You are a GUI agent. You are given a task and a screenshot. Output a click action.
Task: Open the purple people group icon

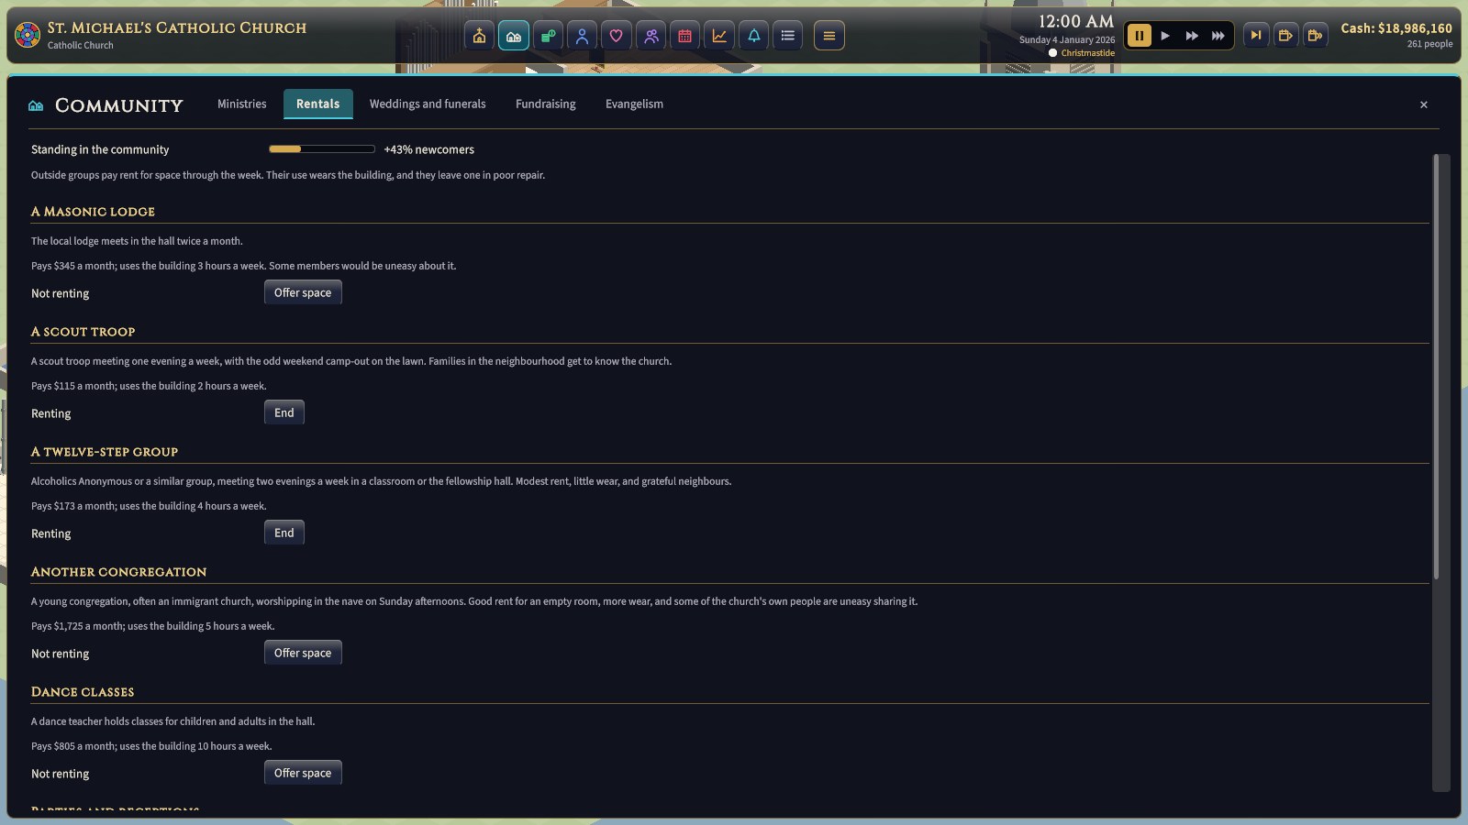651,36
